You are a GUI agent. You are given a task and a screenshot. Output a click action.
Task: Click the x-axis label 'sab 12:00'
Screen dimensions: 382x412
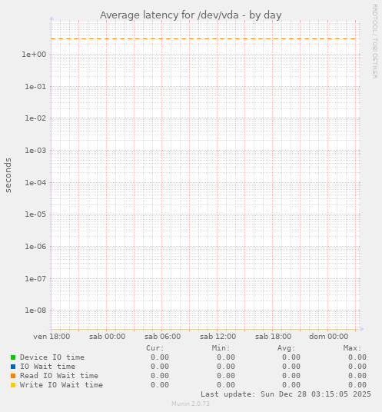pyautogui.click(x=218, y=337)
